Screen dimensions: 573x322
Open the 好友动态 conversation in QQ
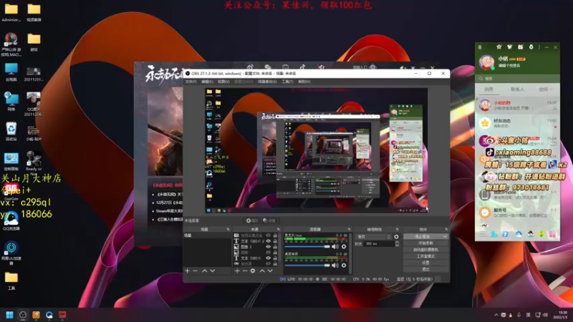(517, 123)
